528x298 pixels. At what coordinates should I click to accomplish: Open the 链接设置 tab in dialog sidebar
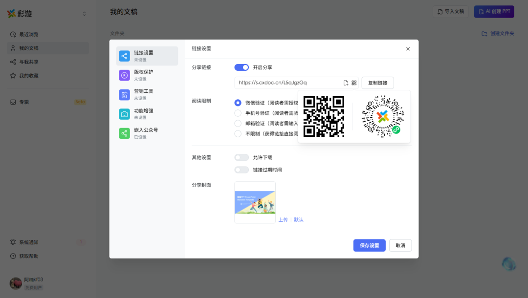[x=147, y=56]
